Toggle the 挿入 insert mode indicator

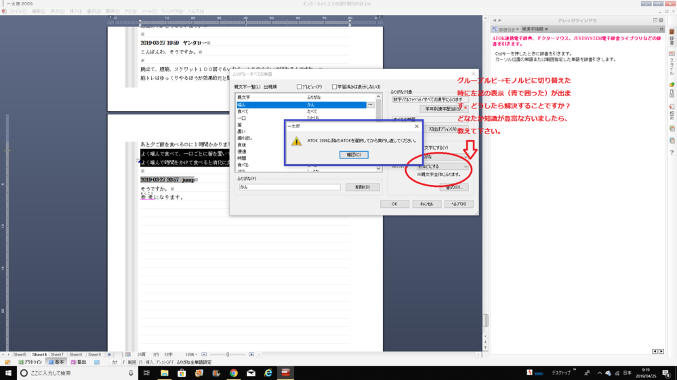point(149,362)
